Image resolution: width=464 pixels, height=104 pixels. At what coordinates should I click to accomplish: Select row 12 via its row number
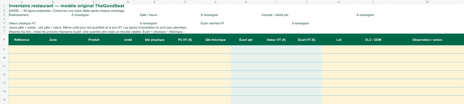pos(4,75)
